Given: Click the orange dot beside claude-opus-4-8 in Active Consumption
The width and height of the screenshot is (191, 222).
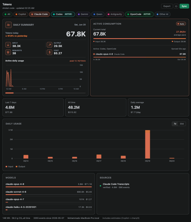Looking at the screenshot, I should (94, 54).
